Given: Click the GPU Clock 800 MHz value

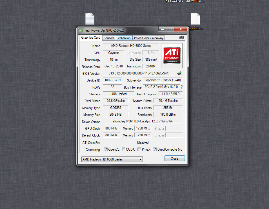Looking at the screenshot, I should click(x=111, y=128).
